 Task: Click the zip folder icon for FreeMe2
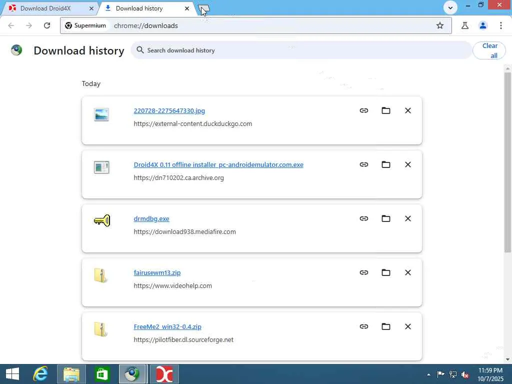click(100, 329)
